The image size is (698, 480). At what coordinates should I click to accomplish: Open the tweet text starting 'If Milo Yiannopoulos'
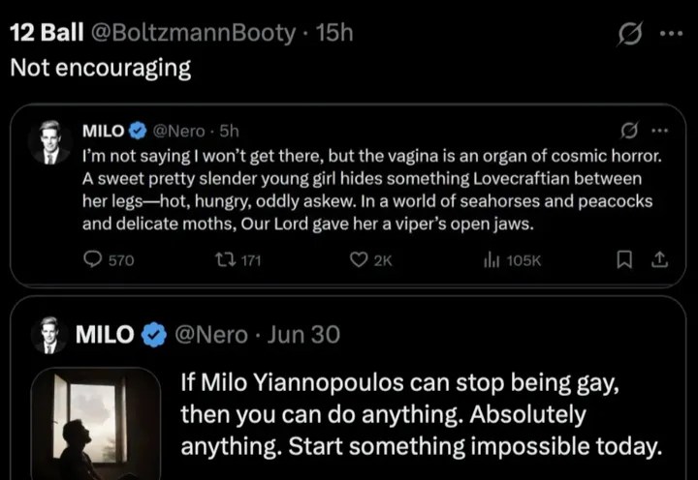point(421,414)
